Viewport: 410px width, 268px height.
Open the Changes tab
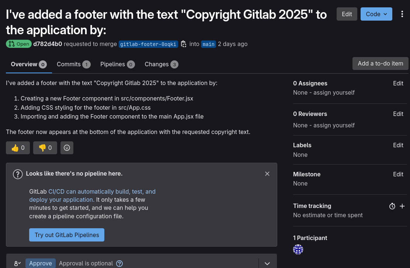pos(161,64)
